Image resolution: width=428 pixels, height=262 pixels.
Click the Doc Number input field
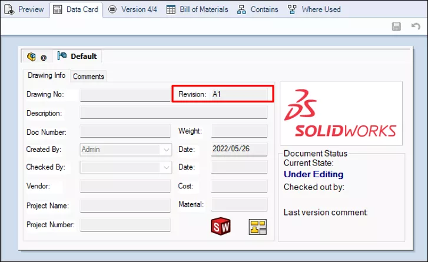coord(125,131)
